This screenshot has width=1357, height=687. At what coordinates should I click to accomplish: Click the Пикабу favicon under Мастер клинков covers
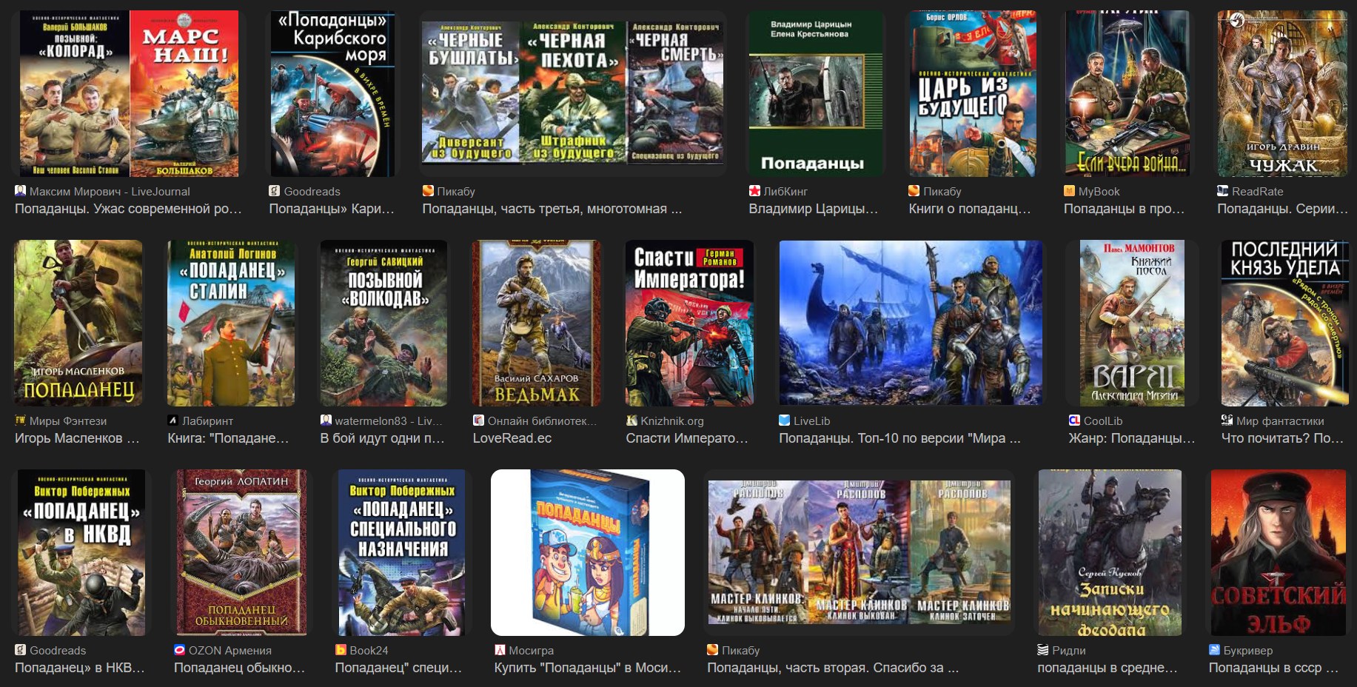coord(713,650)
